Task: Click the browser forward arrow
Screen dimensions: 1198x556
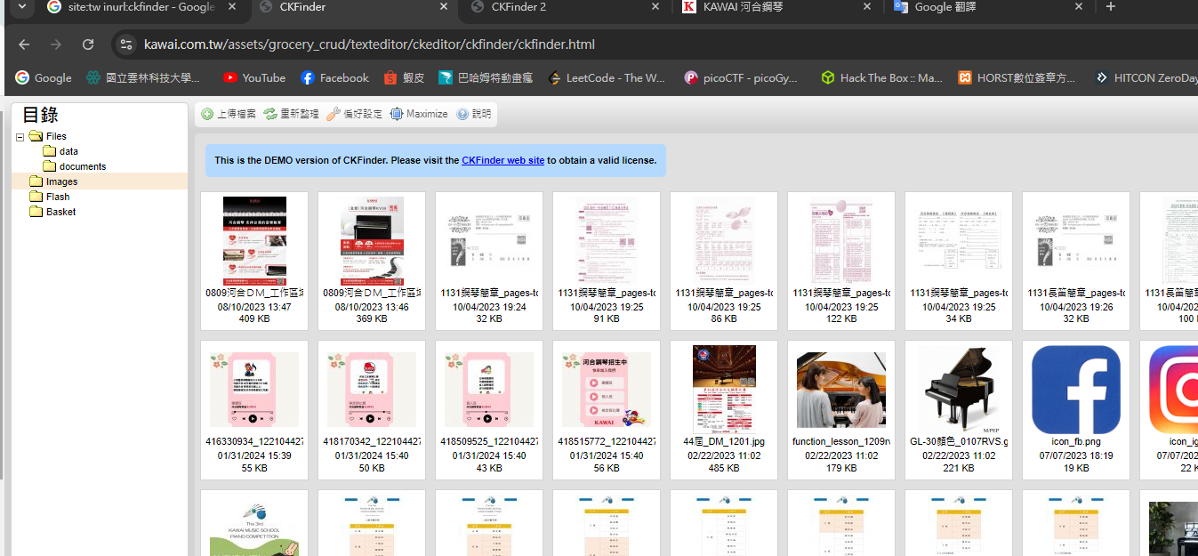Action: pyautogui.click(x=56, y=44)
